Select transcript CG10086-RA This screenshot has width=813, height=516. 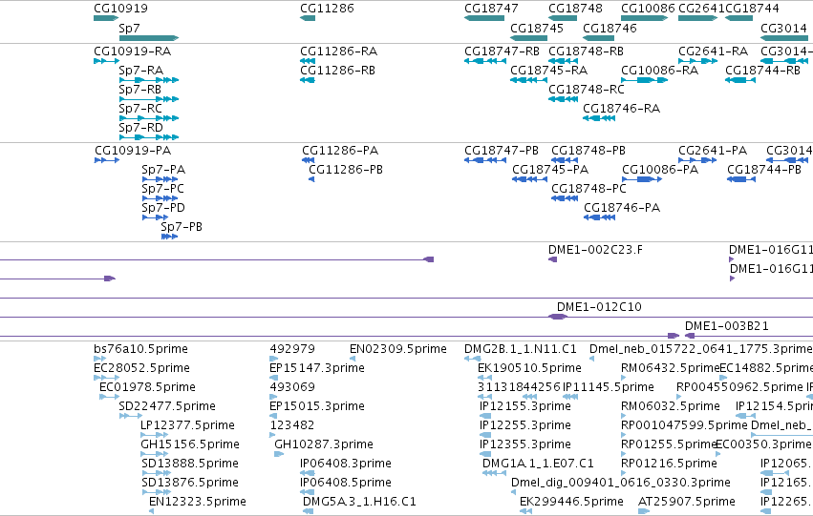(x=659, y=71)
